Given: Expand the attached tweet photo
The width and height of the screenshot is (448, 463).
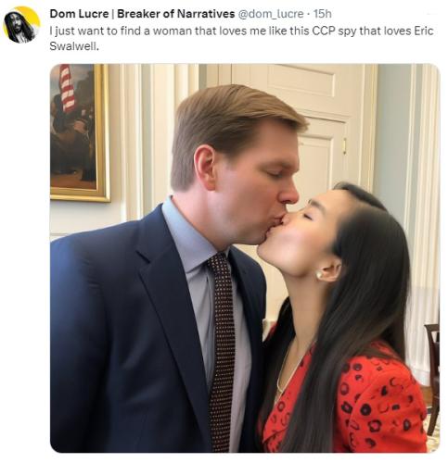Looking at the screenshot, I should coord(245,258).
